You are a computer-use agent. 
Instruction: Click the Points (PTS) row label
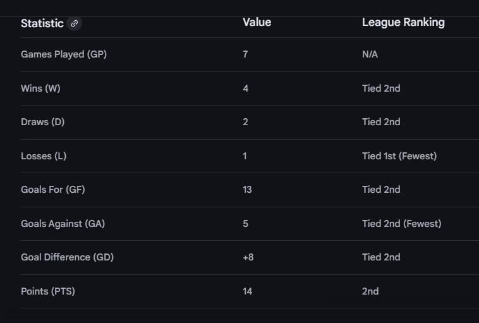[48, 291]
